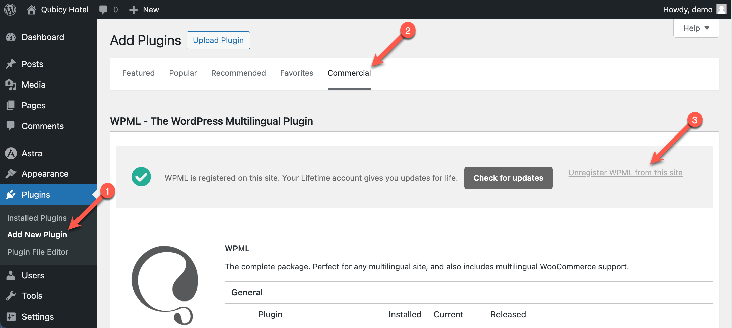The height and width of the screenshot is (328, 732).
Task: Open the Media library icon
Action: pyautogui.click(x=11, y=85)
